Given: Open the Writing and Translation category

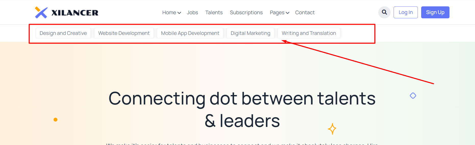Looking at the screenshot, I should click(x=309, y=33).
